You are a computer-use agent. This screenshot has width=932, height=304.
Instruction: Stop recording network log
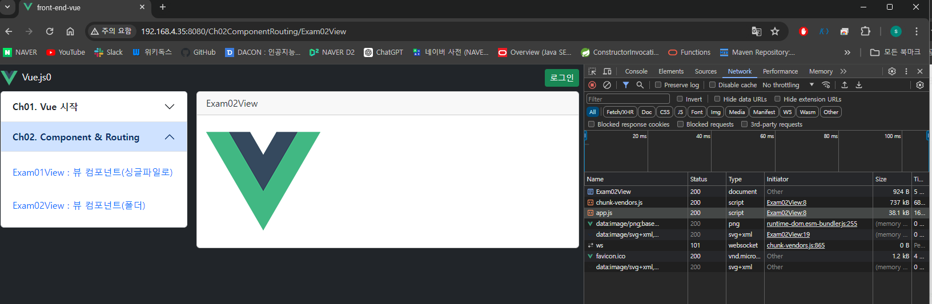pos(592,85)
